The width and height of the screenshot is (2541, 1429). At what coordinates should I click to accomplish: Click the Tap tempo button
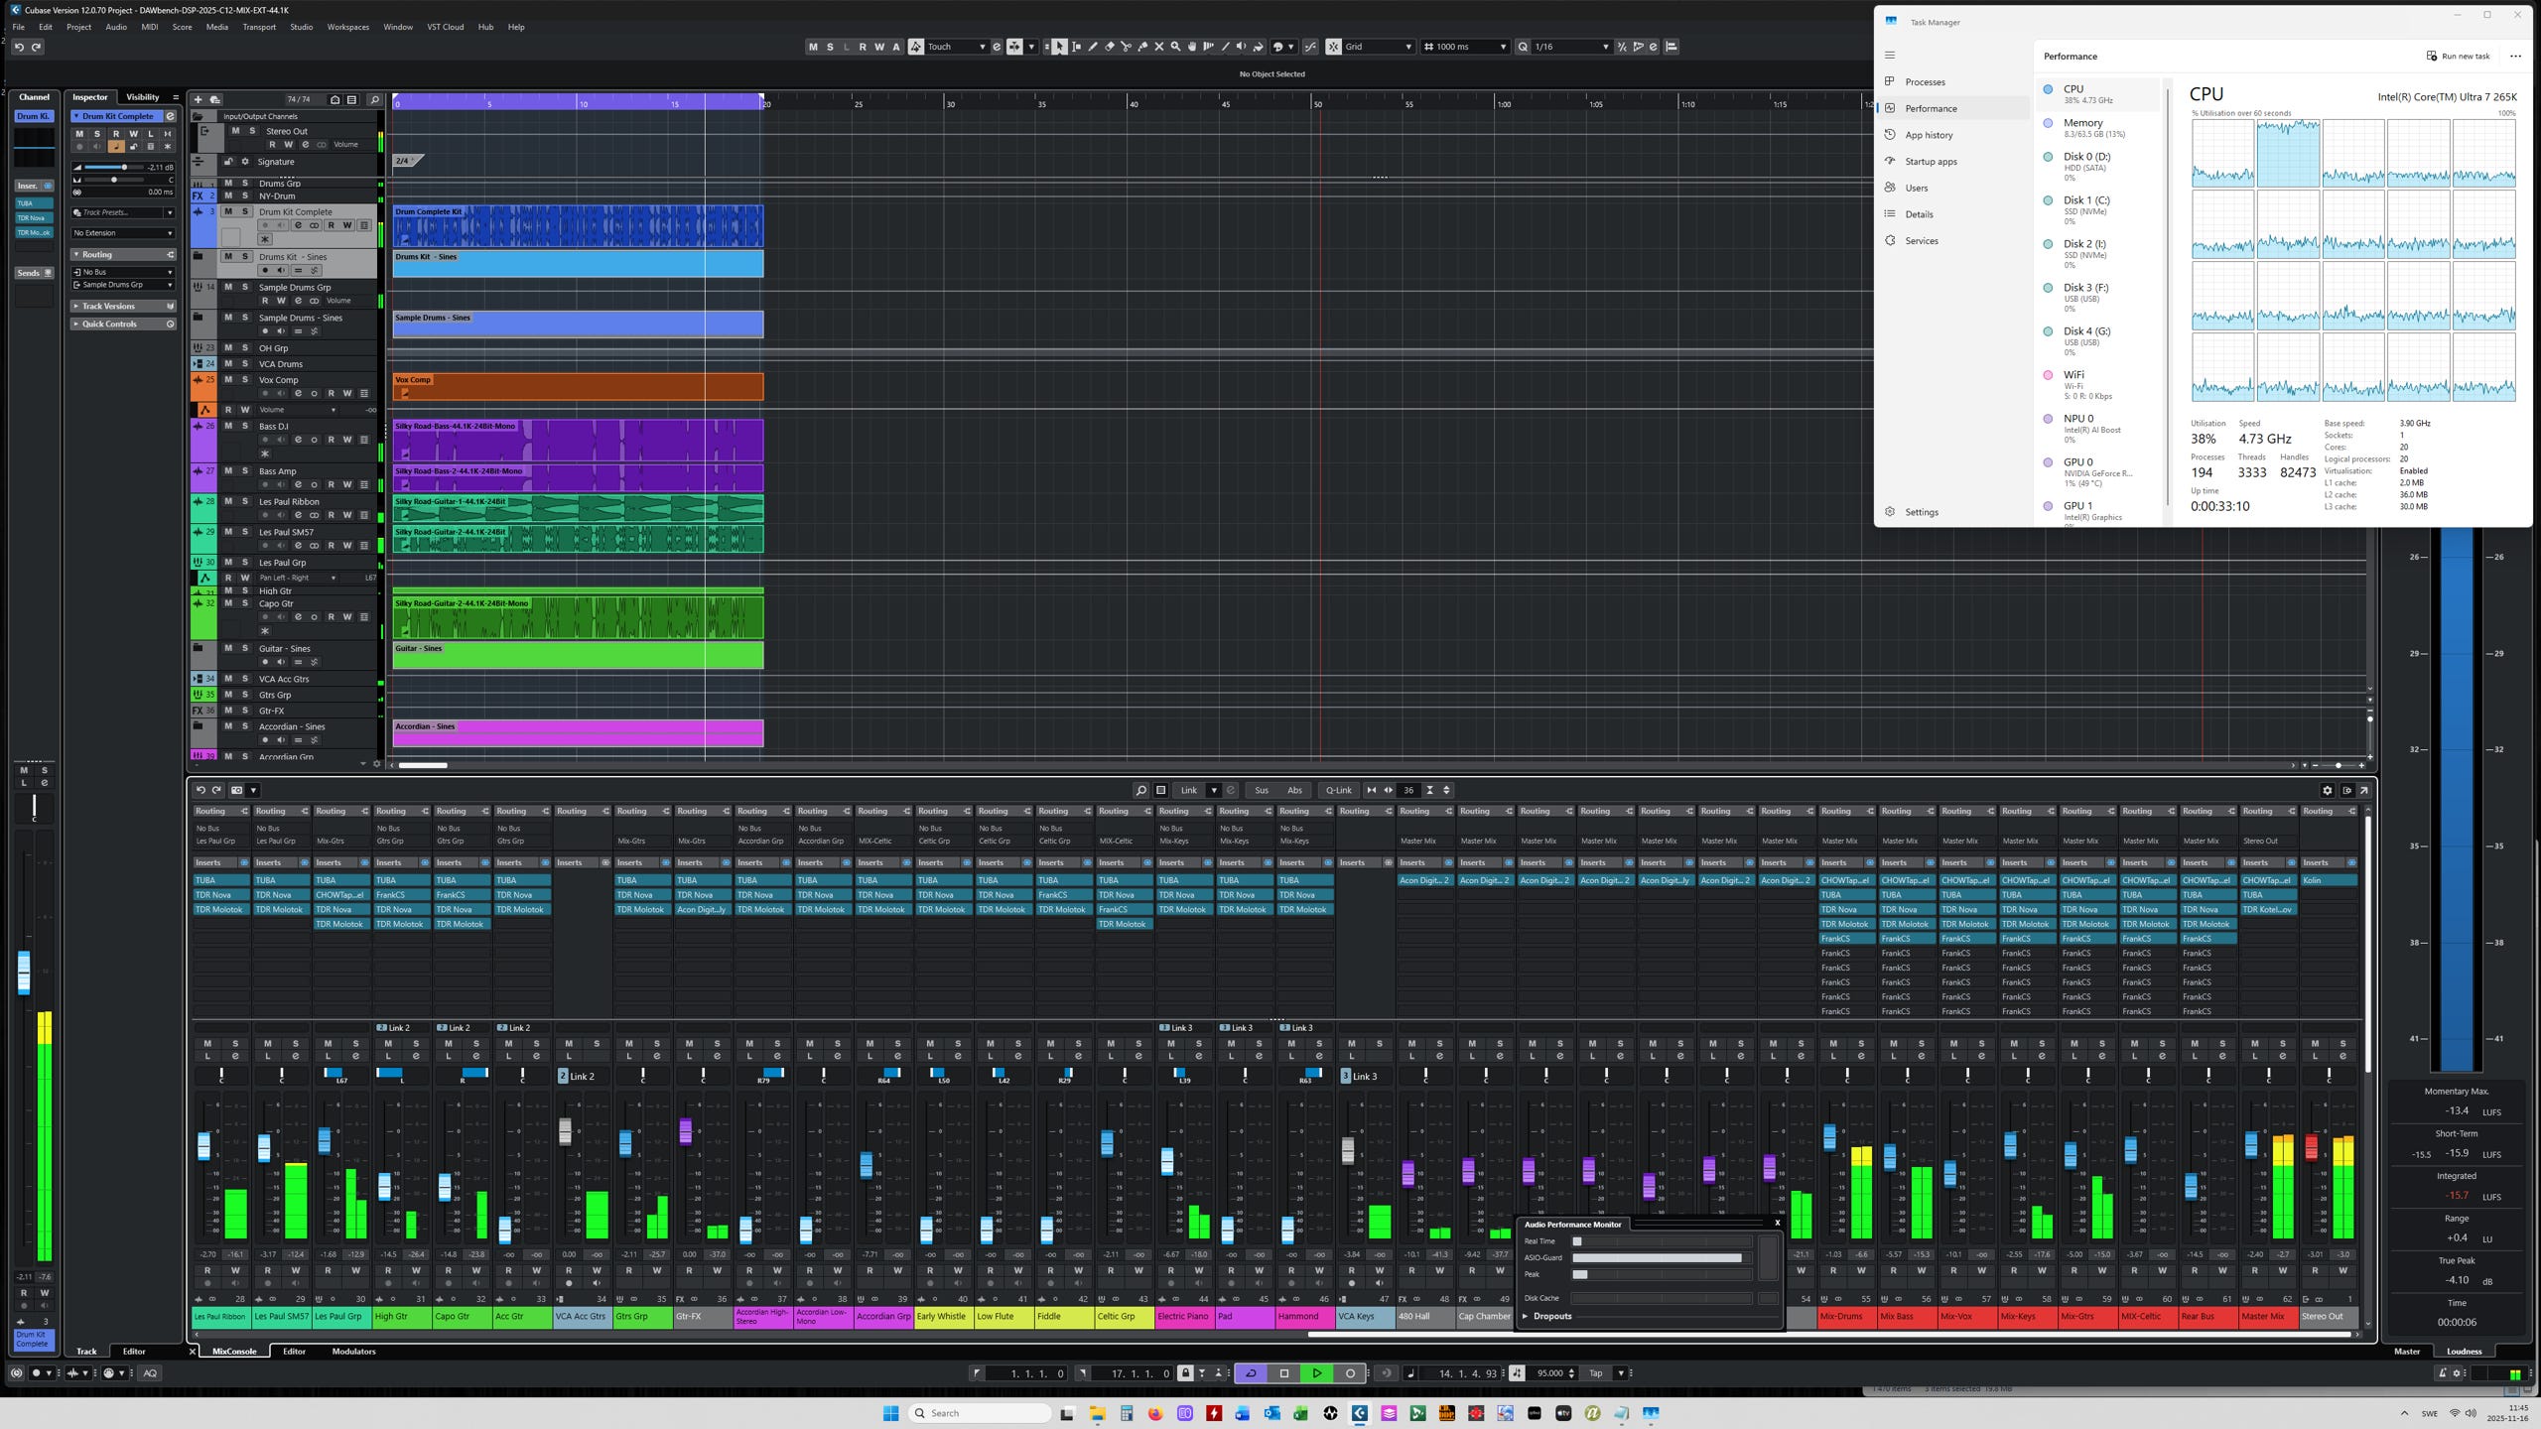coord(1595,1373)
